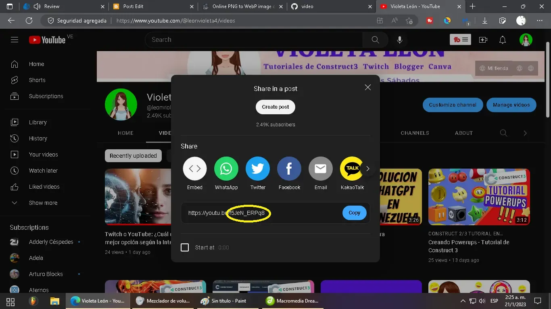Open browser downloads icon
The image size is (551, 309).
pyautogui.click(x=484, y=21)
